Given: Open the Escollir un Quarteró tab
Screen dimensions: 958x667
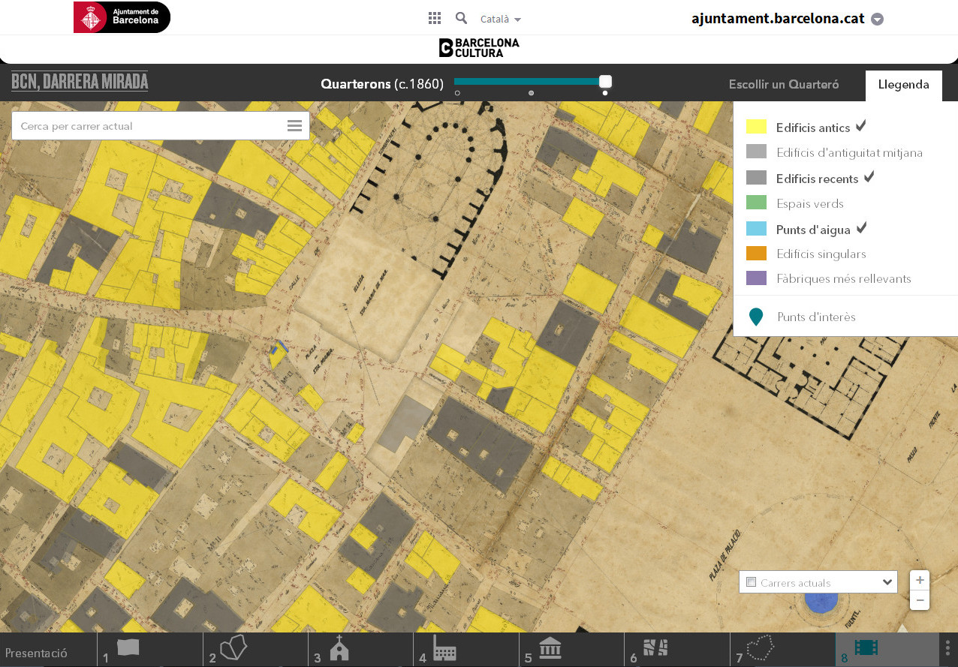Looking at the screenshot, I should 783,85.
